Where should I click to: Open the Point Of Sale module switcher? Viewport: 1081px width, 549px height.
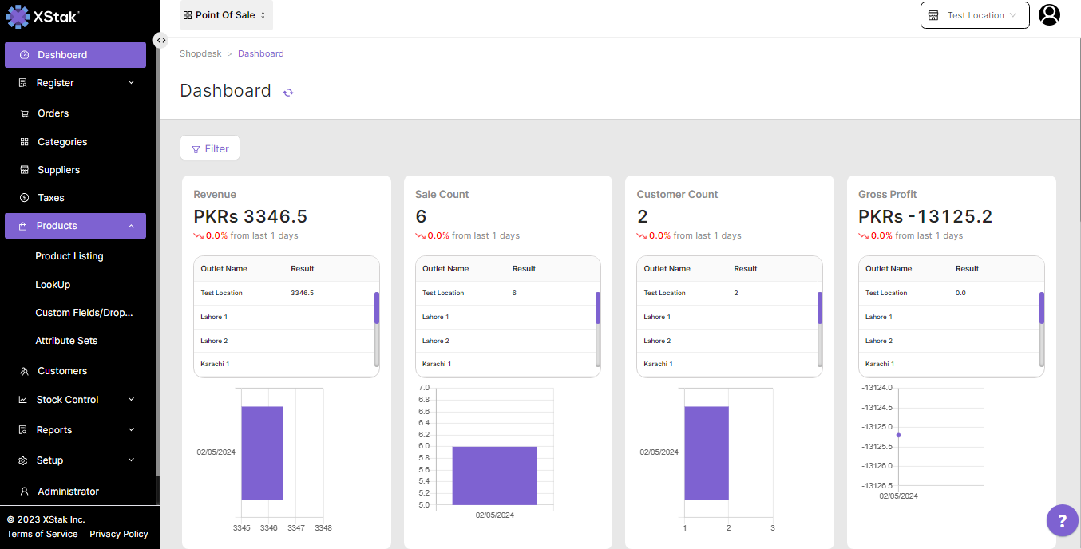coord(226,15)
